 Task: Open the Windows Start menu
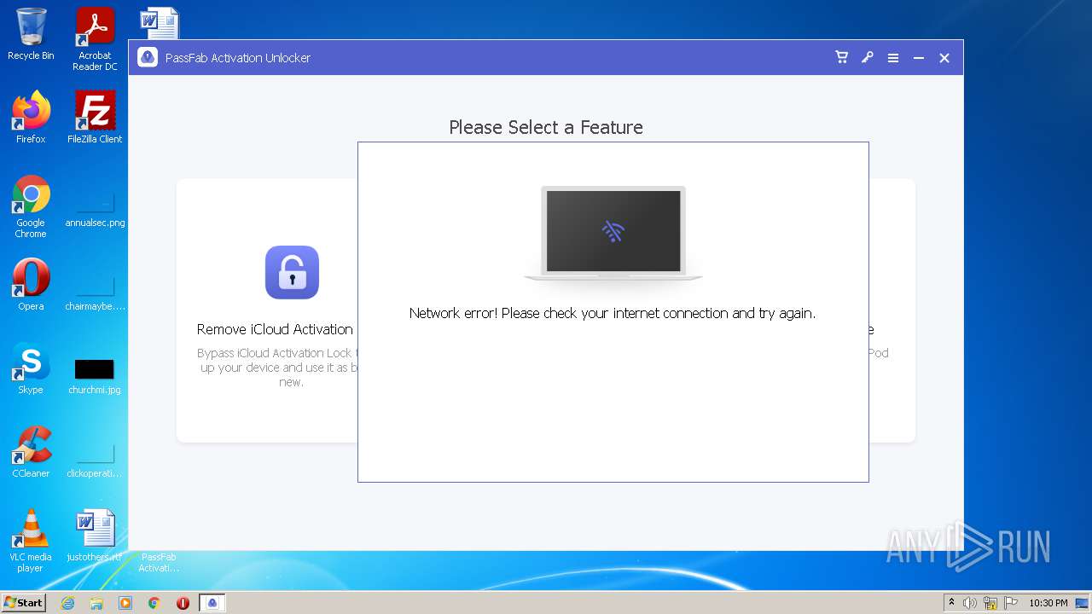coord(24,603)
